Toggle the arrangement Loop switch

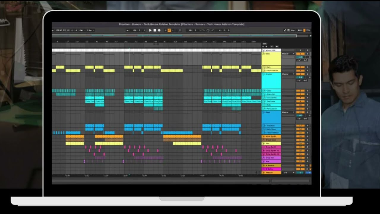pyautogui.click(x=208, y=30)
